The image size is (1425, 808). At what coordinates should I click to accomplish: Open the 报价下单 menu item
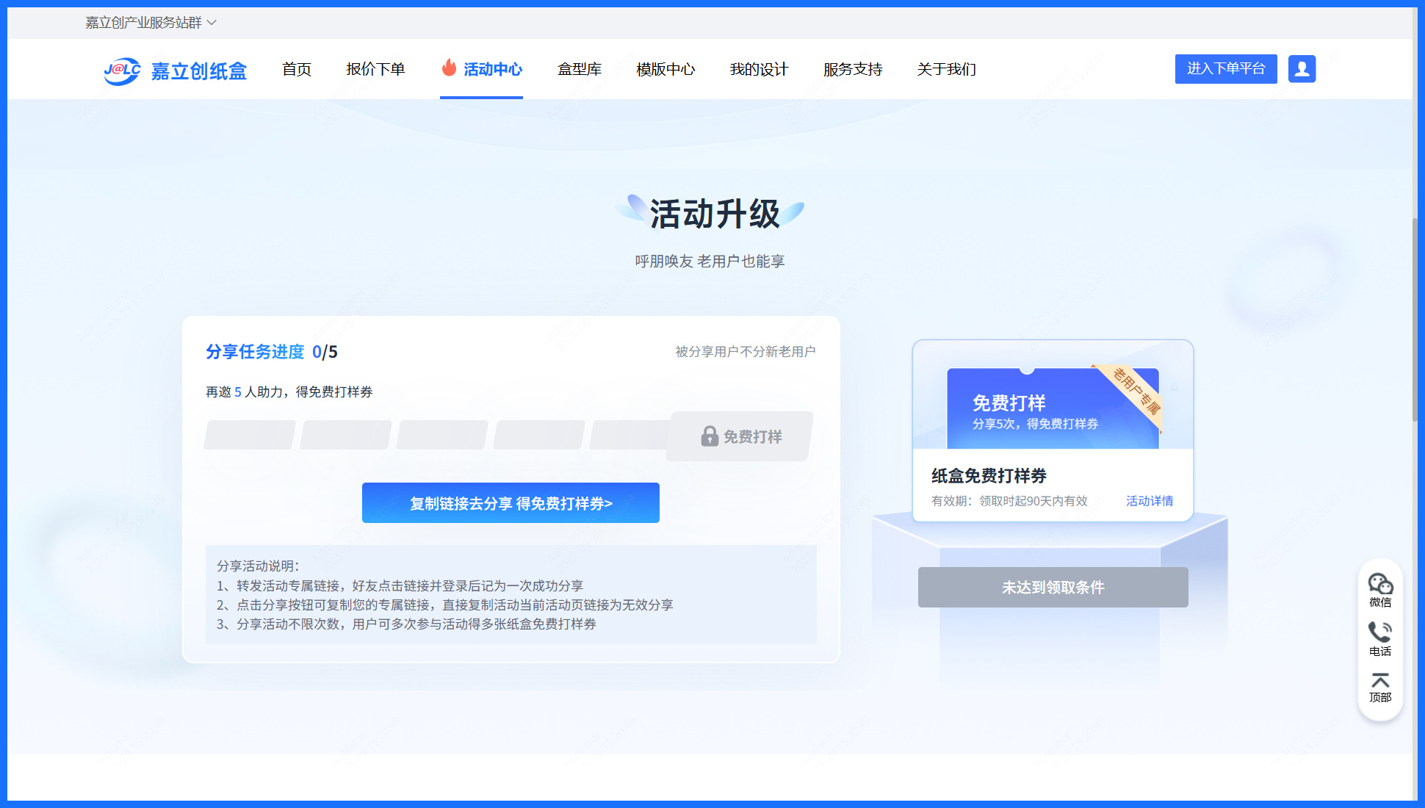(376, 69)
